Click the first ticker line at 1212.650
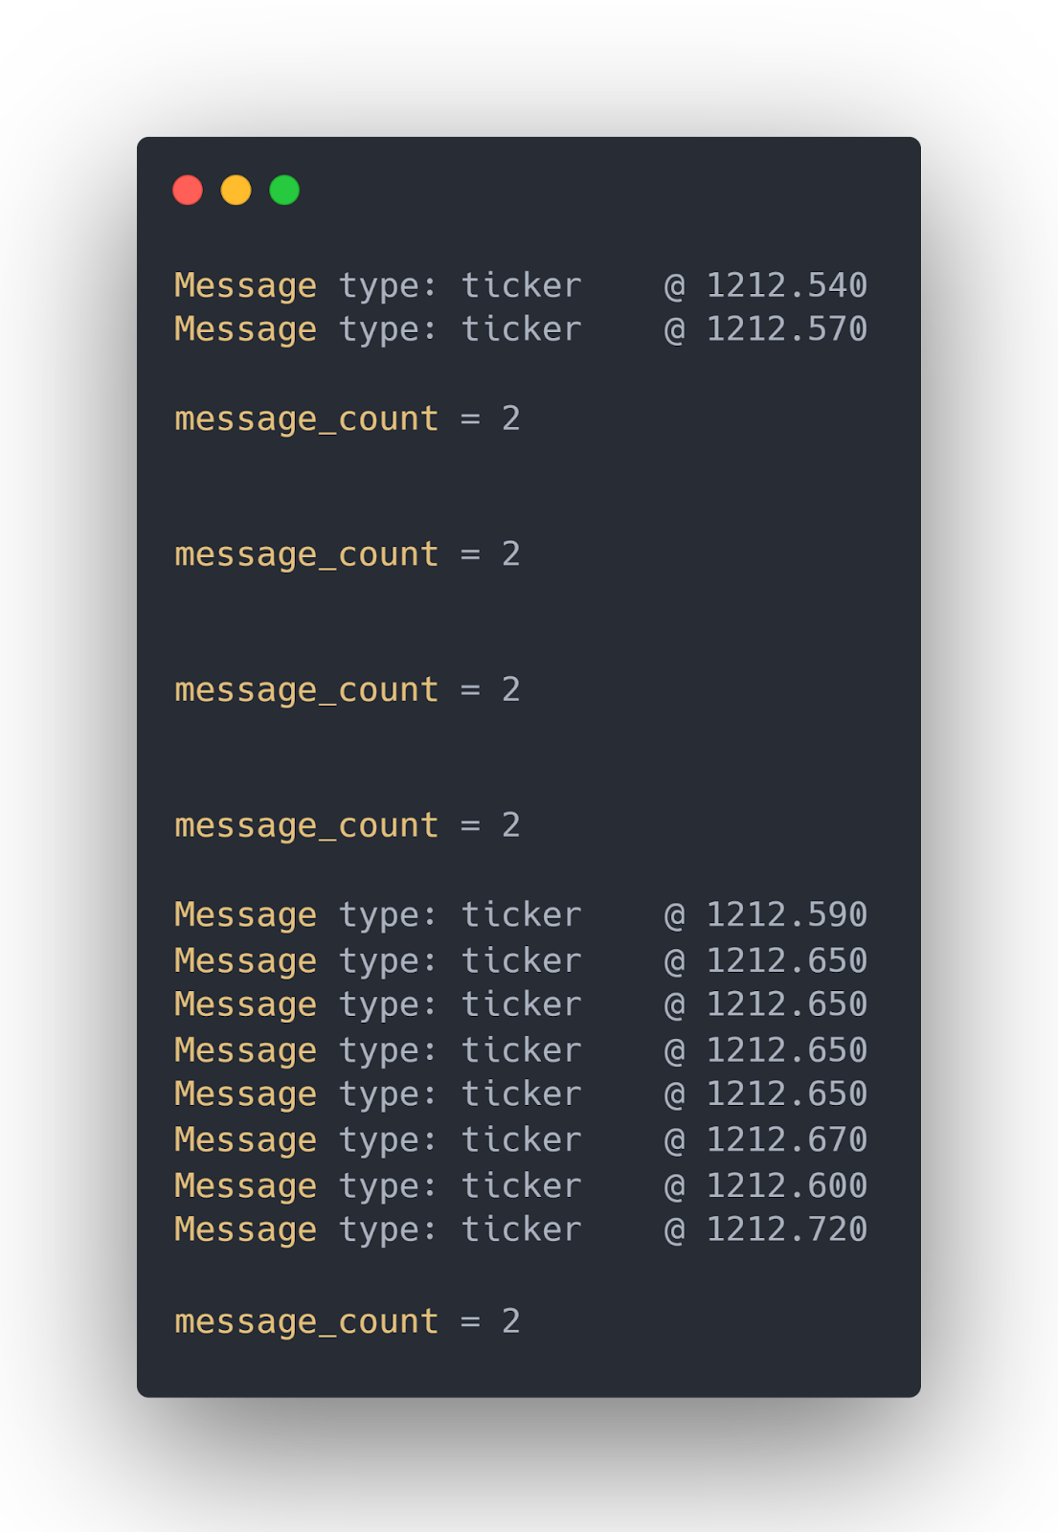This screenshot has height=1532, width=1058. click(x=521, y=961)
